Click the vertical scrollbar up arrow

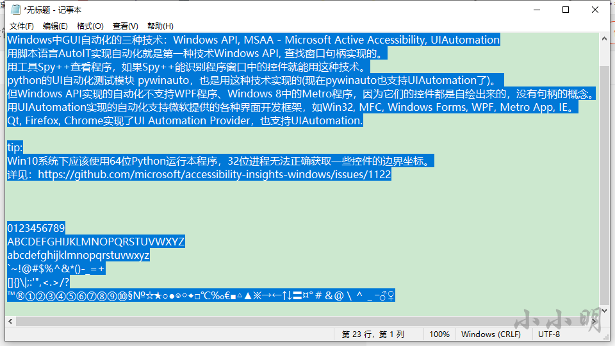(x=604, y=38)
